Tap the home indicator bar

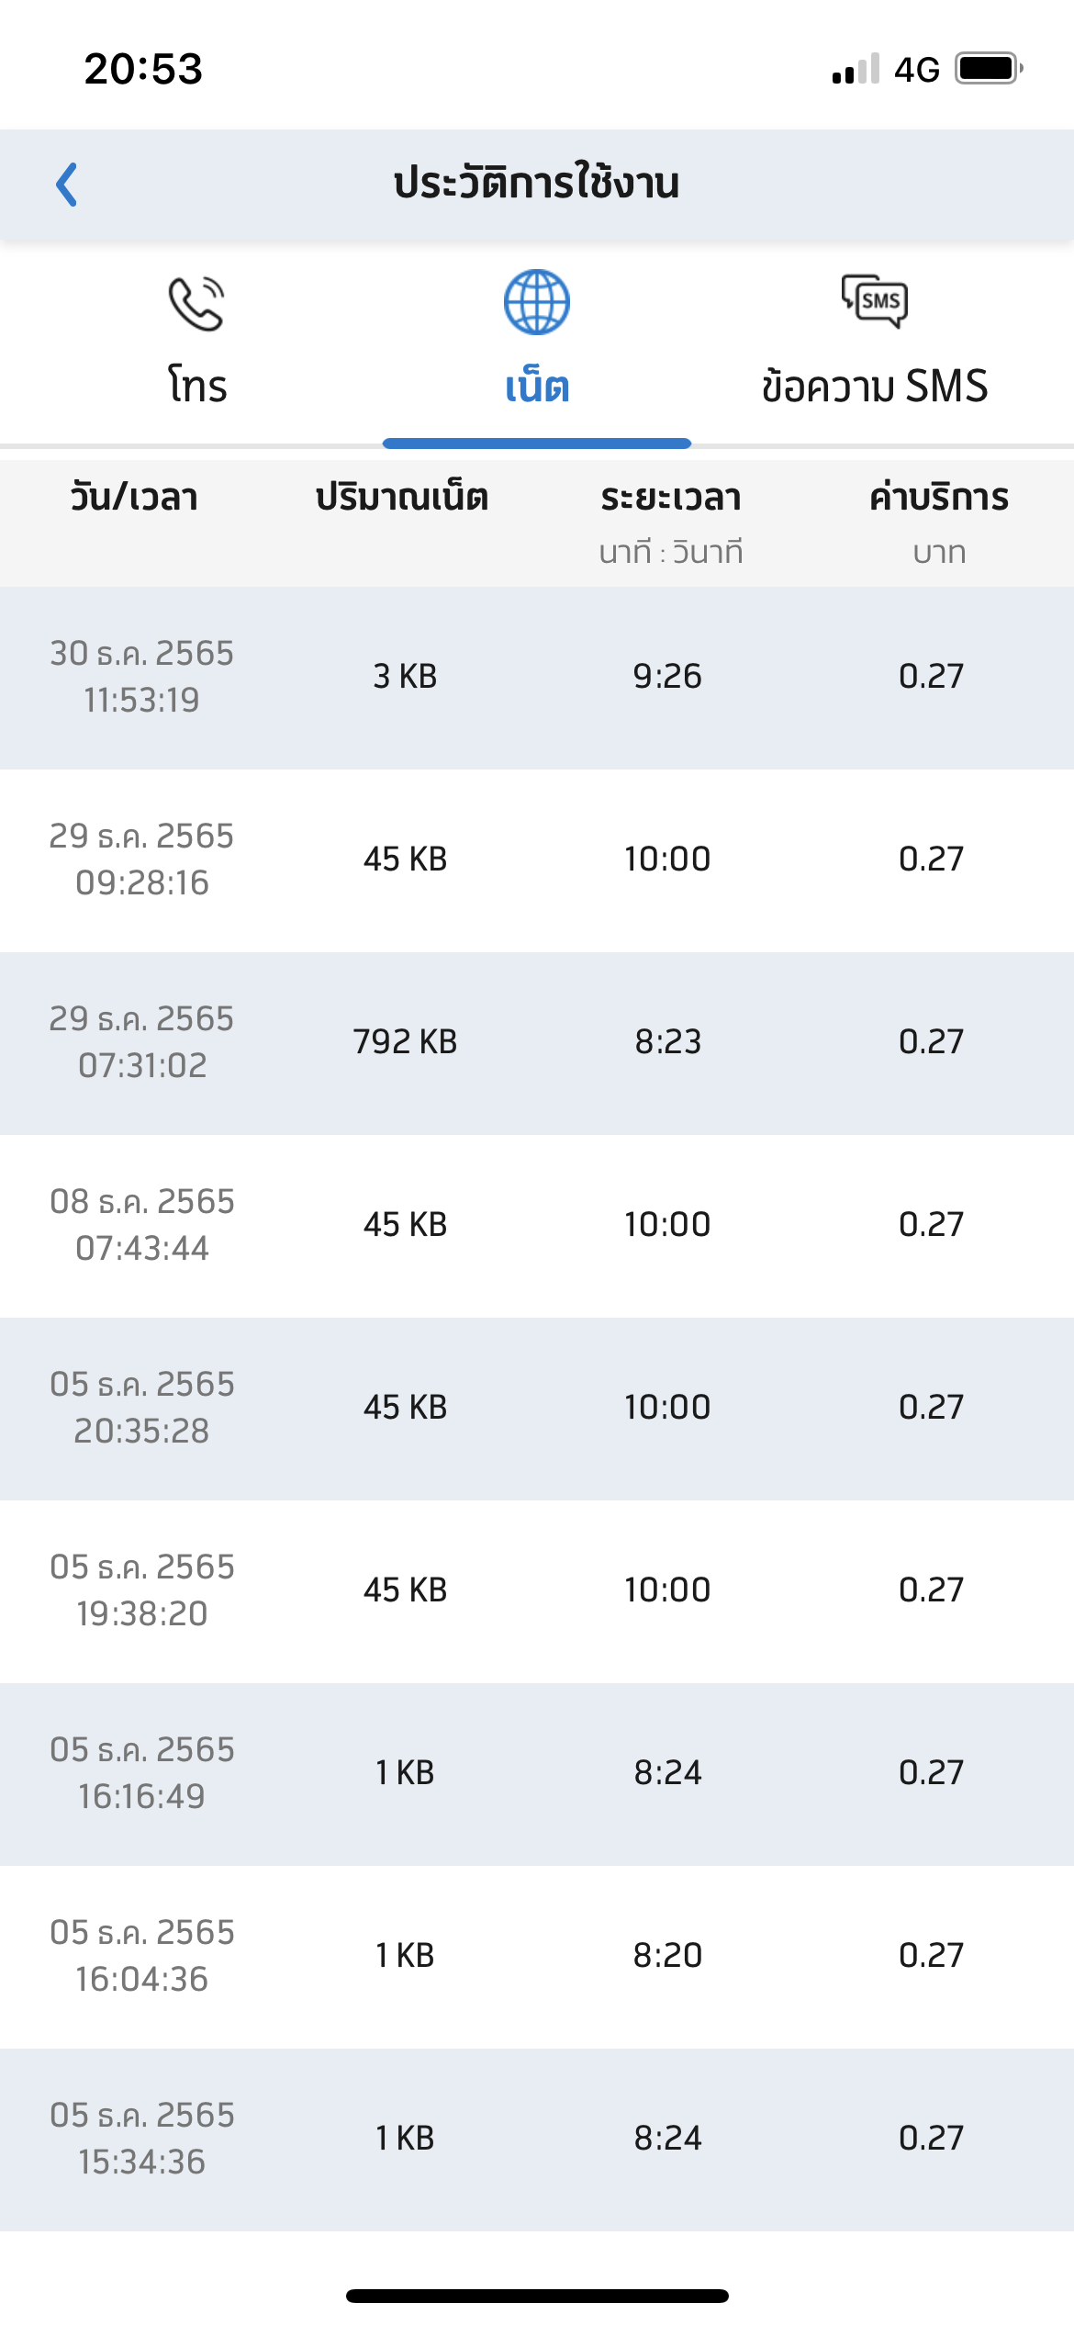pos(537,2296)
